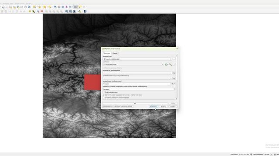Click the lock icon in status bar
Image resolution: width=279 pixels, height=156 pixels.
click(275, 155)
